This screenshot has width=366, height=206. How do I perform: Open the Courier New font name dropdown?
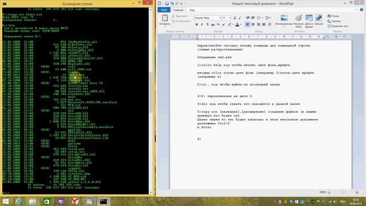(x=220, y=18)
